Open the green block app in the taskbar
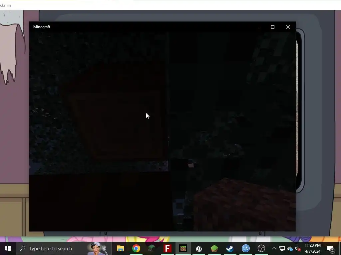Image resolution: width=341 pixels, height=255 pixels. pos(214,248)
